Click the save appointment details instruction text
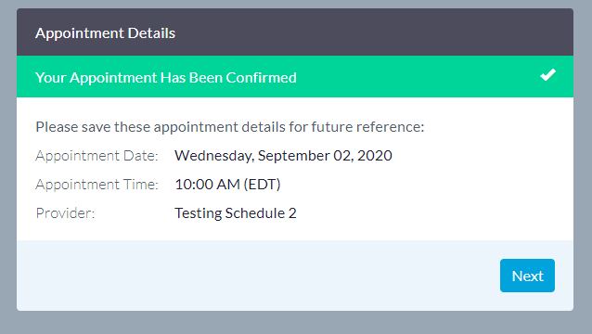This screenshot has width=592, height=334. (230, 127)
